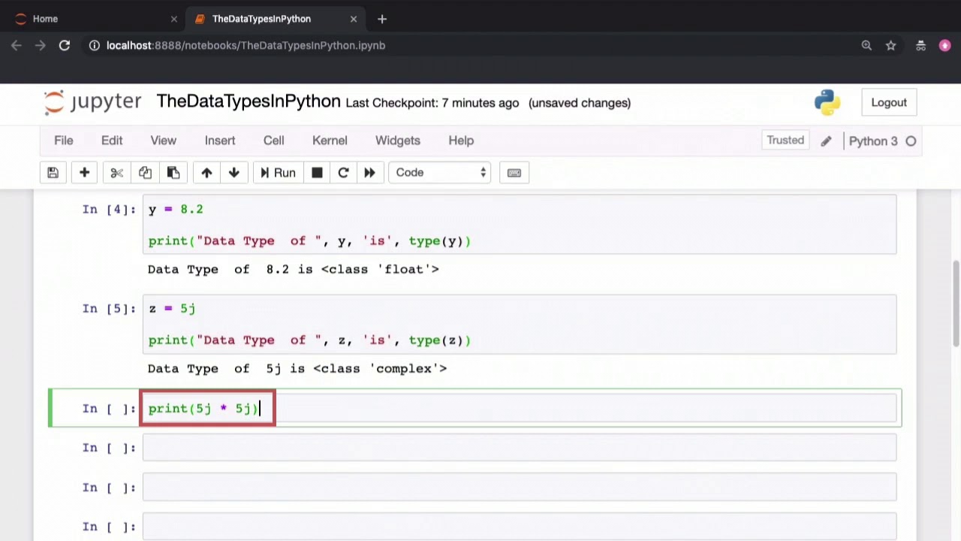961x541 pixels.
Task: Select the first empty cell below the active cell
Action: tap(520, 448)
